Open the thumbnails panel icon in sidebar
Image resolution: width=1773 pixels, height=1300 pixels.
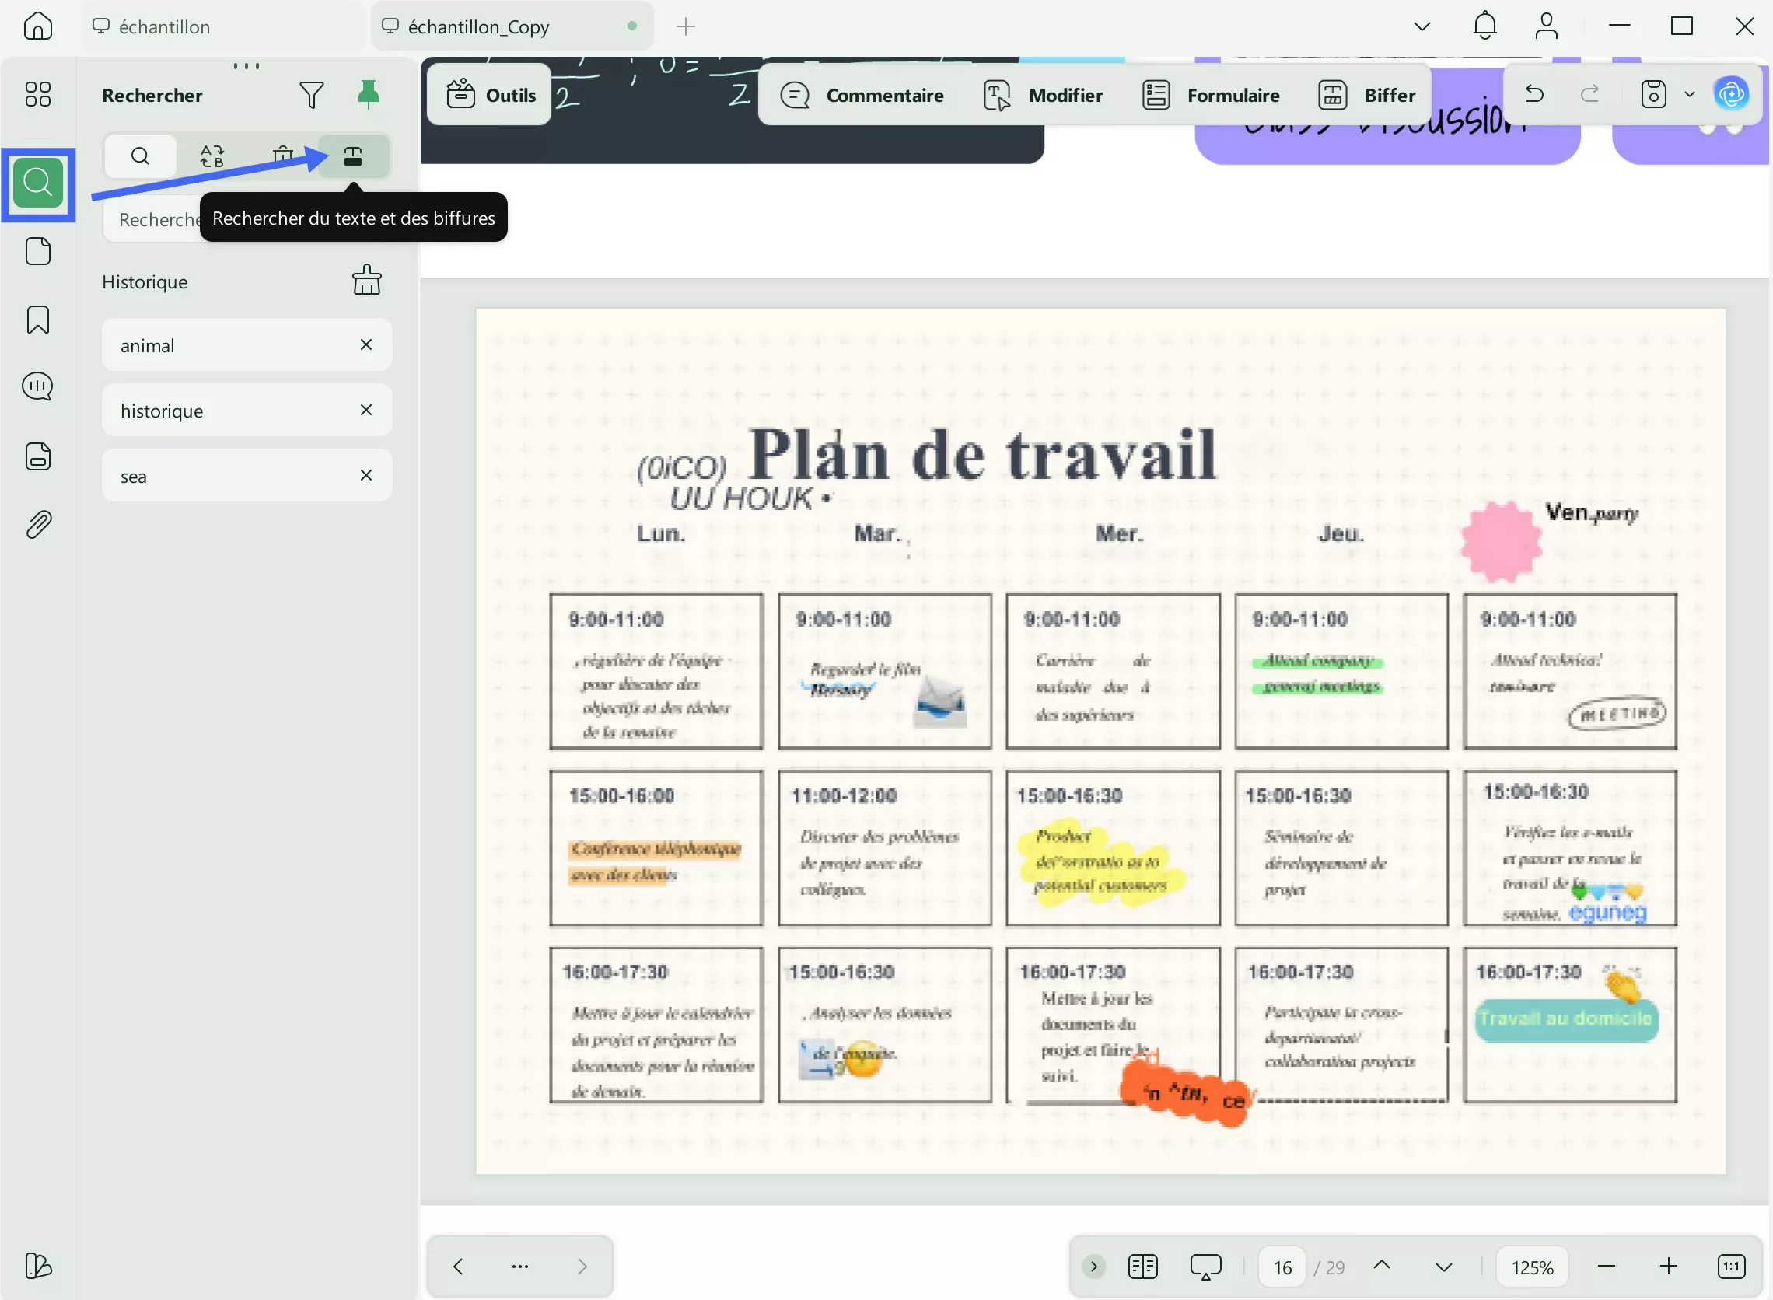coord(38,94)
